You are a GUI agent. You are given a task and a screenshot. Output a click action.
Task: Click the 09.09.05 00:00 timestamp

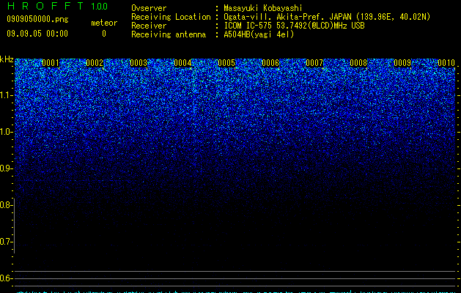pos(37,34)
